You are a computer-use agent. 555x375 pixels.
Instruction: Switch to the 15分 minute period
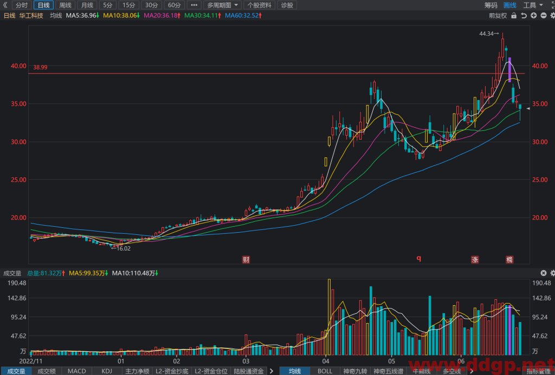click(129, 5)
